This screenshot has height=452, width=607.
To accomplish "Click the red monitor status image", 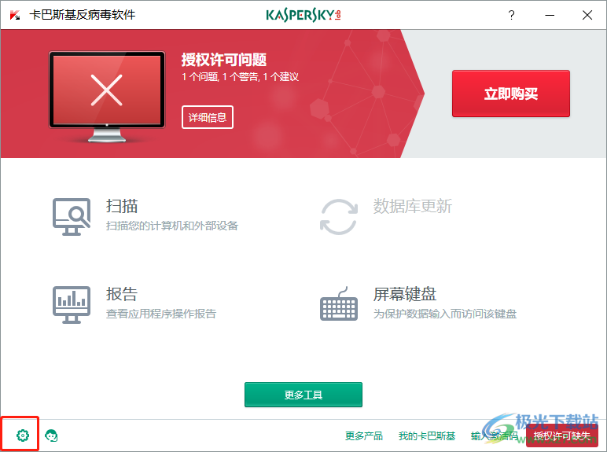I will click(x=107, y=97).
